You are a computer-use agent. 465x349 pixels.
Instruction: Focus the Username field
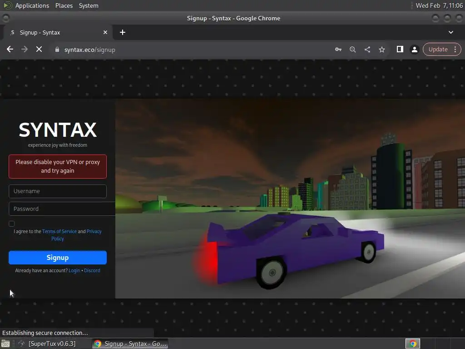58,191
